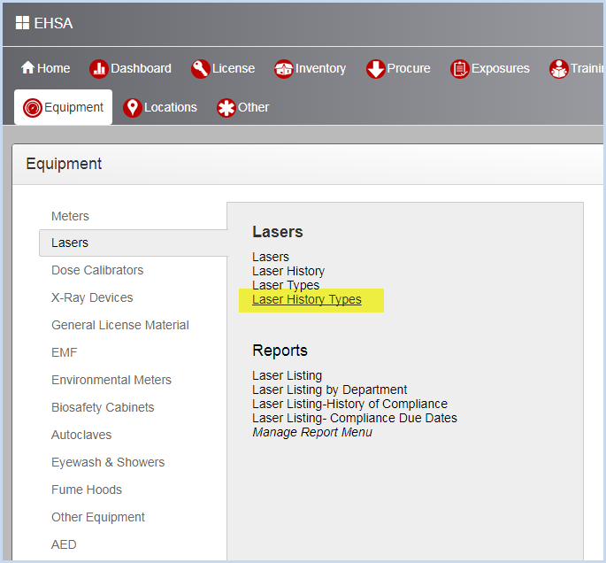Screen dimensions: 606x563
Task: Open the Laser Types link
Action: [286, 285]
